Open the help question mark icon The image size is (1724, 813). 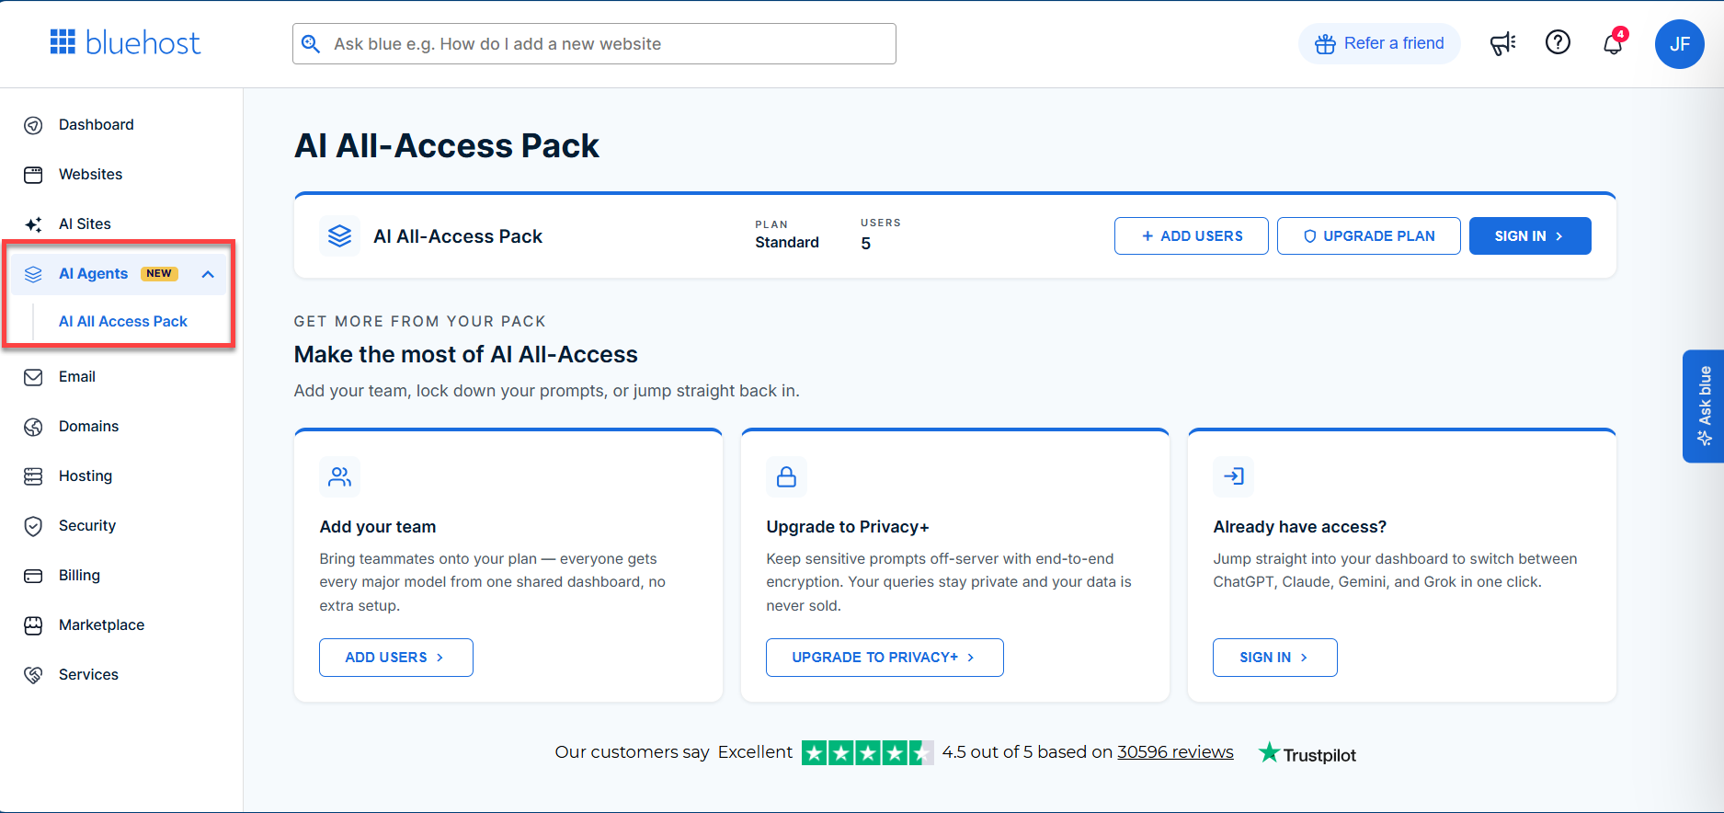[x=1558, y=42]
